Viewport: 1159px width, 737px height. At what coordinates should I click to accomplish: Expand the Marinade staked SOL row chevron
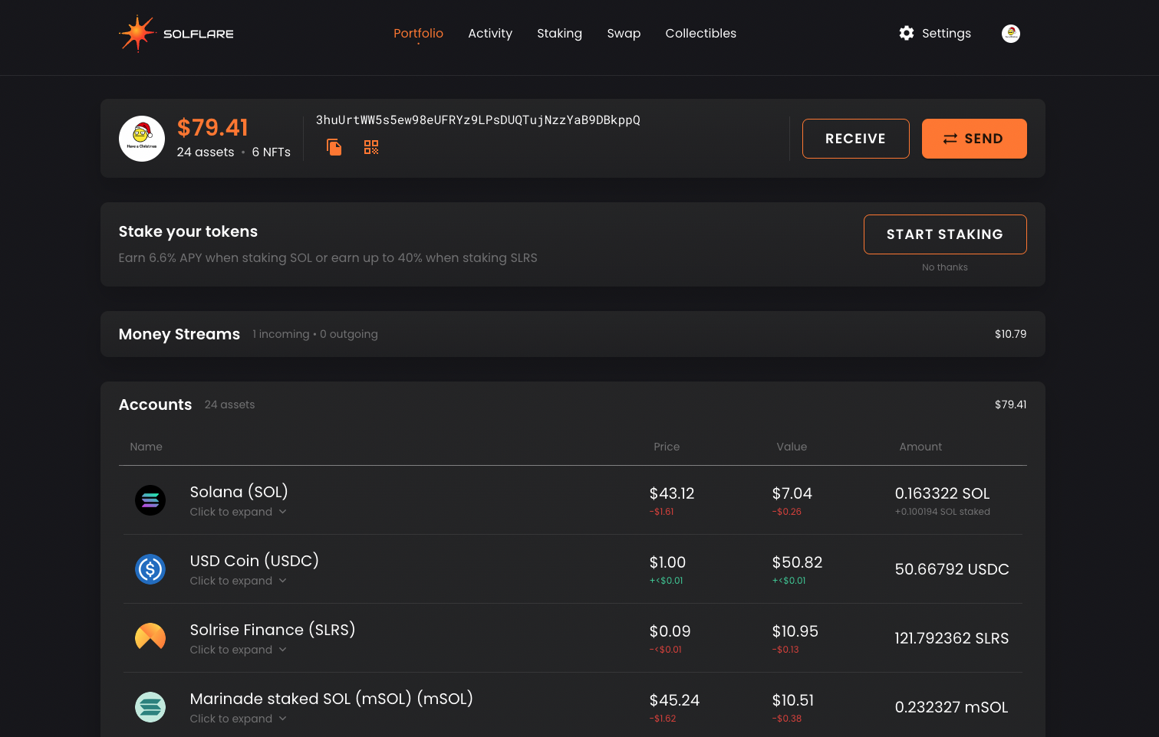click(x=283, y=719)
